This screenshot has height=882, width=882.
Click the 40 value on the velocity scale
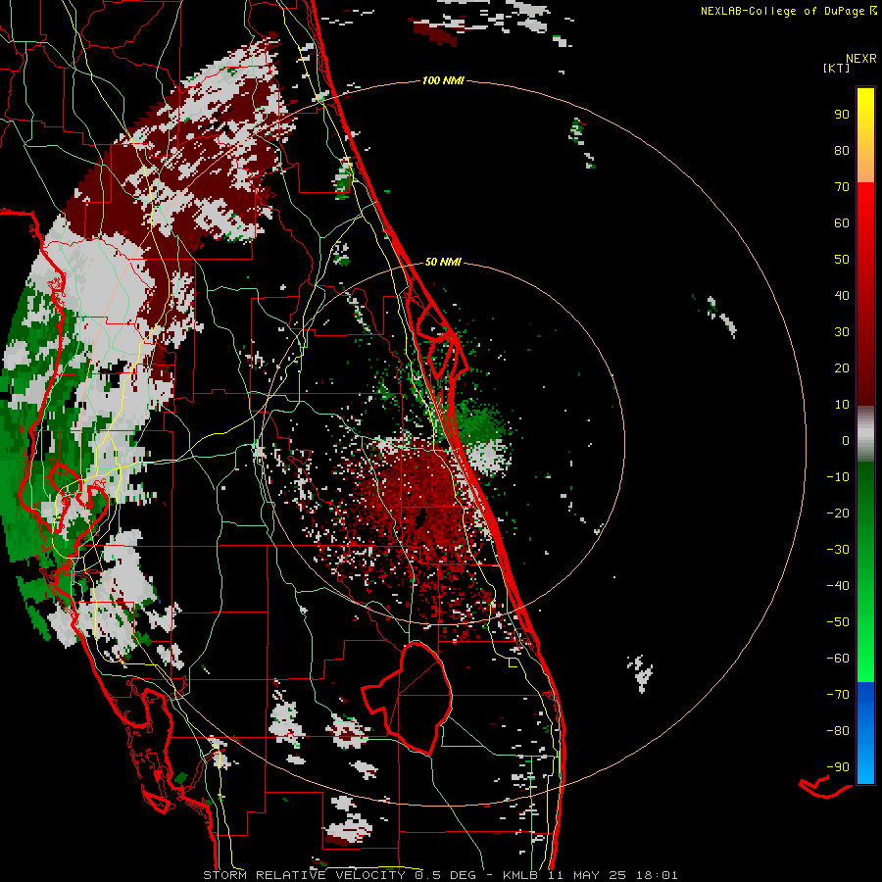(842, 296)
